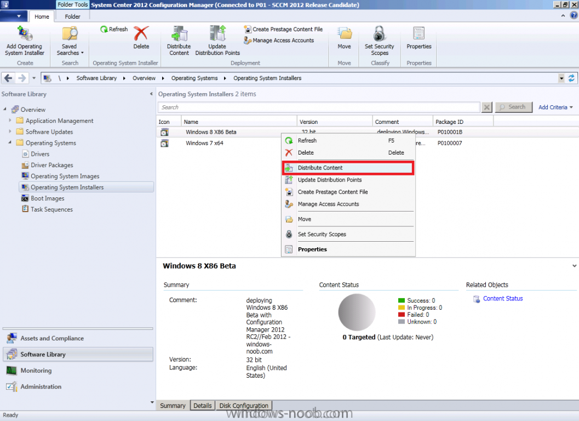Switch to the Home ribbon tab
The width and height of the screenshot is (579, 421).
point(42,16)
